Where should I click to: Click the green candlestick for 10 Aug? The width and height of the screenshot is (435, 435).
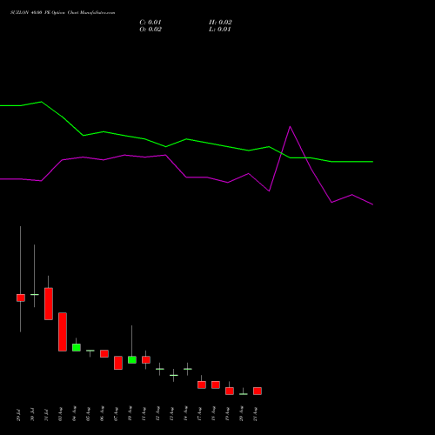coord(132,360)
